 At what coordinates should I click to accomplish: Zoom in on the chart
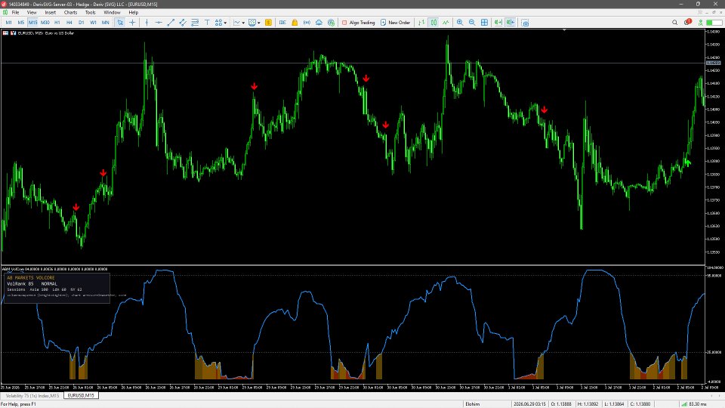tap(460, 22)
